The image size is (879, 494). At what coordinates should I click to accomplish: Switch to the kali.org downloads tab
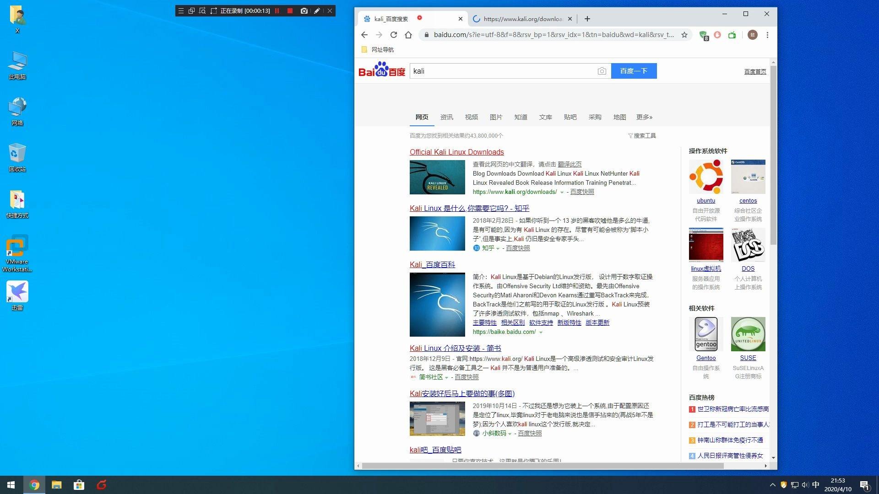(522, 19)
